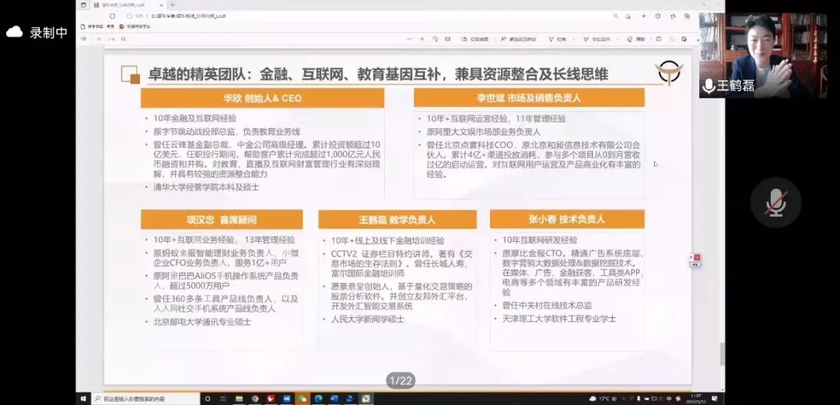Click the file info icon in address bar
This screenshot has height=405, width=840.
coord(130,16)
